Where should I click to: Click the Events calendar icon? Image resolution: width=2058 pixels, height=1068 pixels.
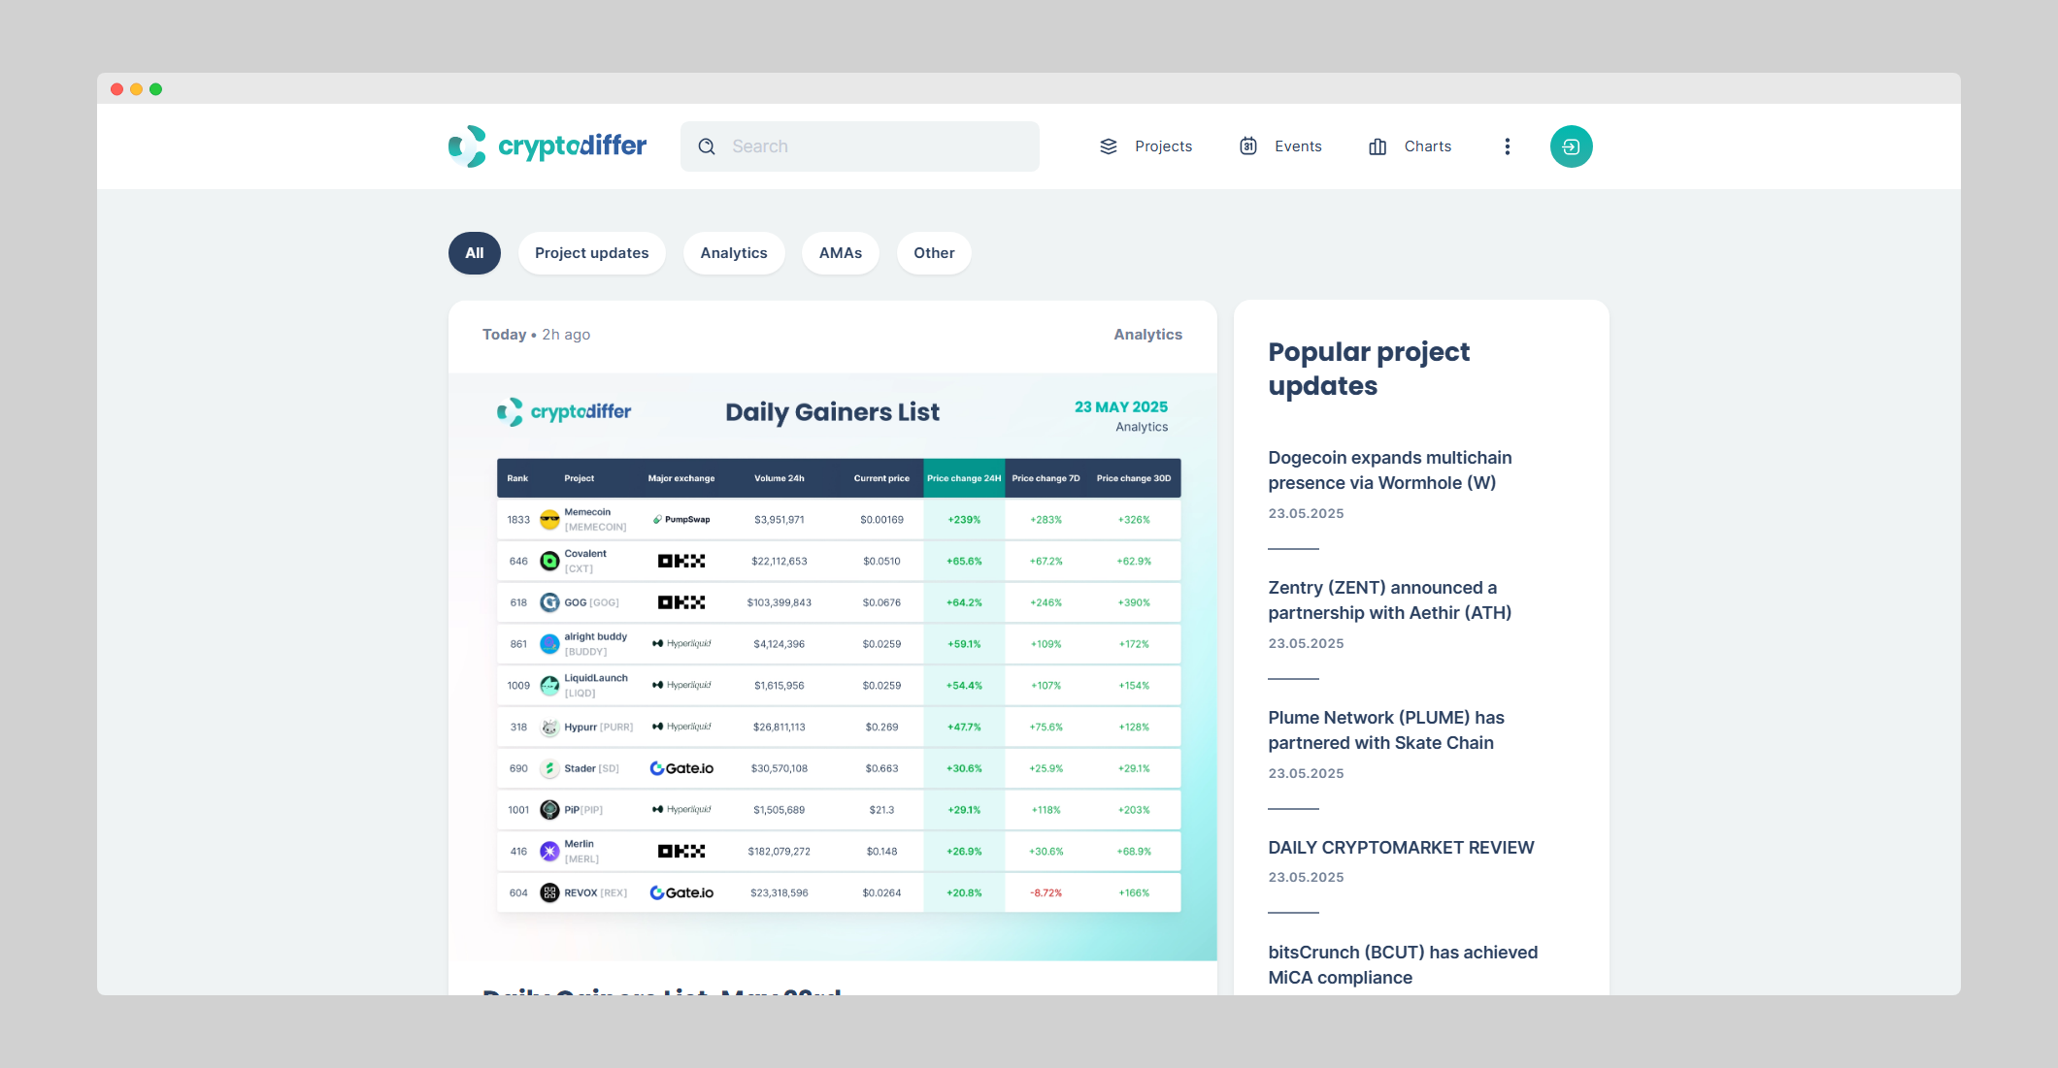(1248, 146)
